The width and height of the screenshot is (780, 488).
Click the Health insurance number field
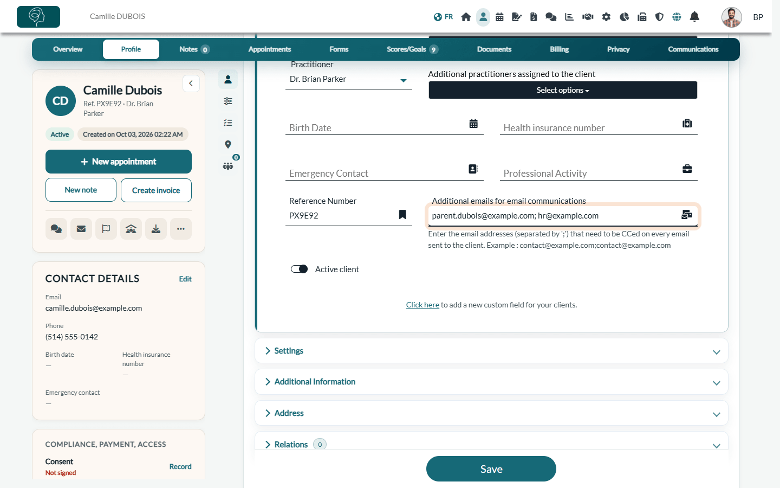pyautogui.click(x=599, y=127)
